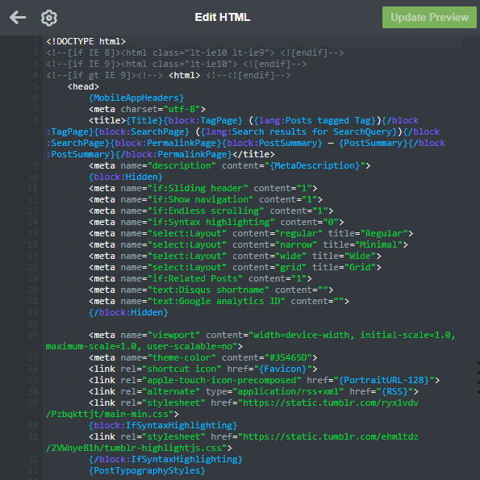Click the "if:Endless scrolling" meta line

point(211,211)
